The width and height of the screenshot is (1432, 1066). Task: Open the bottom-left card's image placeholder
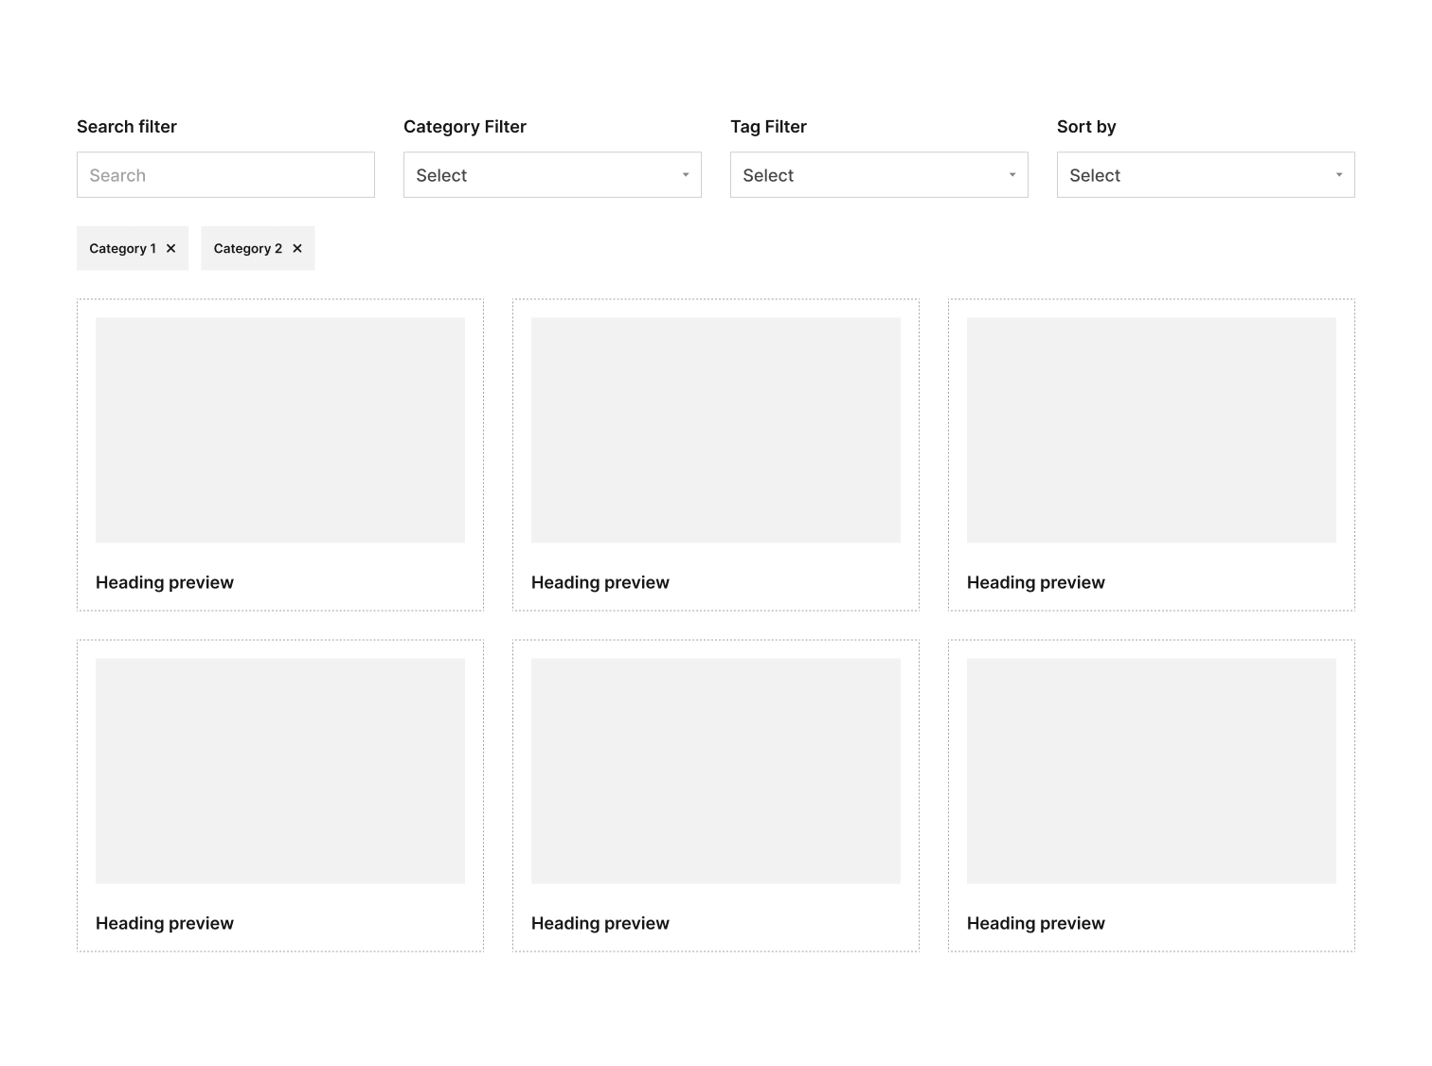(x=280, y=771)
